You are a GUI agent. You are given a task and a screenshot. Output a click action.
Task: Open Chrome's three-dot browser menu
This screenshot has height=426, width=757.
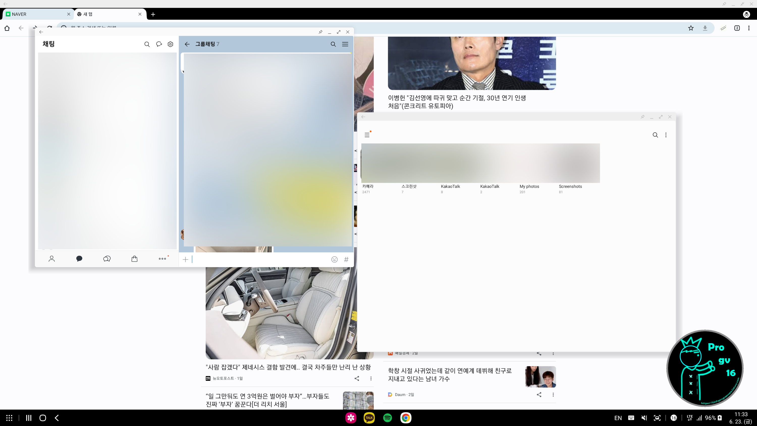pos(749,28)
